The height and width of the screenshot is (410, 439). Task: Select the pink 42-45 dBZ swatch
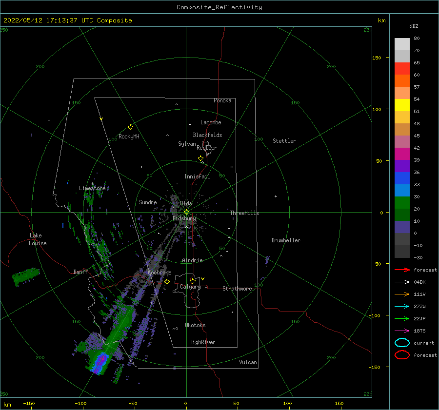402,142
